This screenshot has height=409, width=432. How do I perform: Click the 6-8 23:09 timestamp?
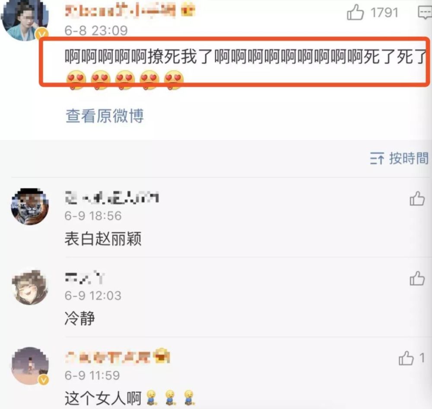click(x=96, y=30)
